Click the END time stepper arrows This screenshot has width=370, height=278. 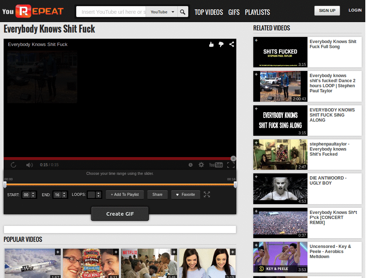(64, 195)
